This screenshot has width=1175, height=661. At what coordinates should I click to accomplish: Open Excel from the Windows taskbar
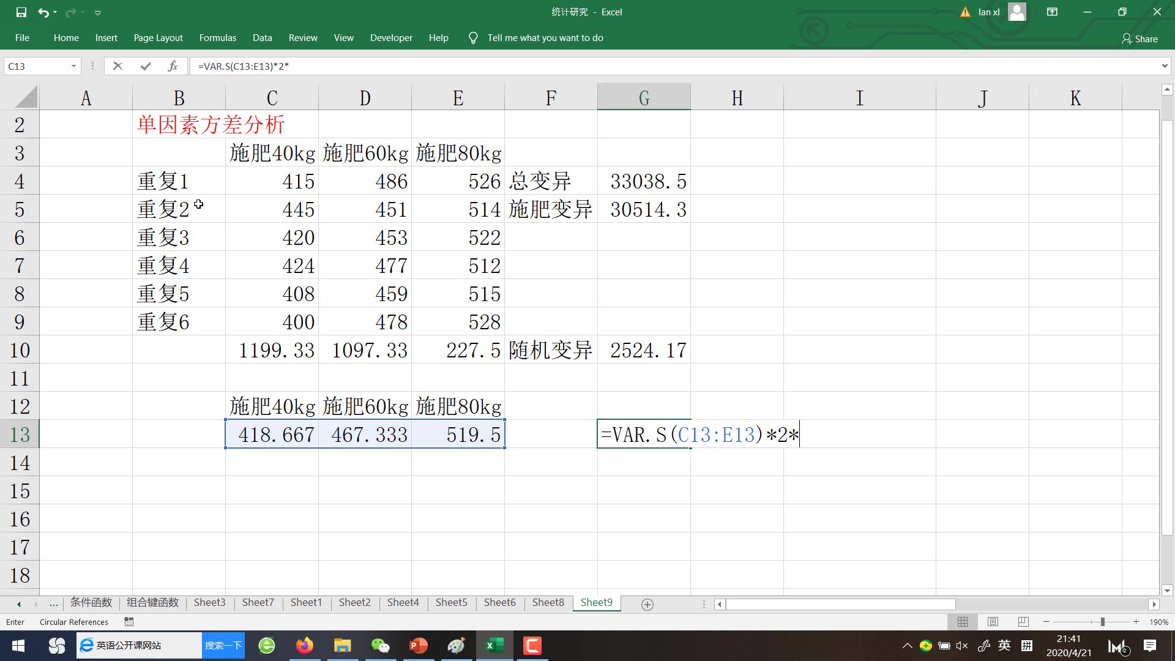493,646
